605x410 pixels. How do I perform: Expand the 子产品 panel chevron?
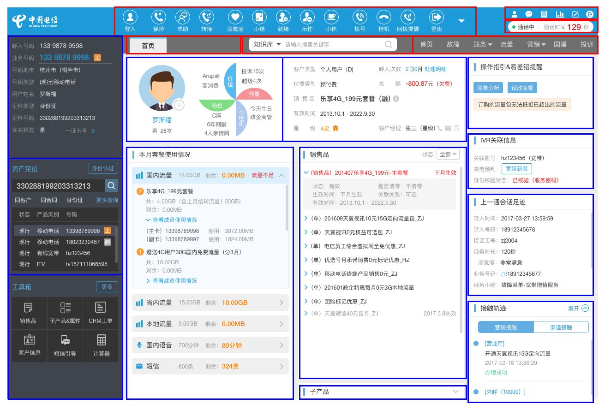[x=456, y=392]
